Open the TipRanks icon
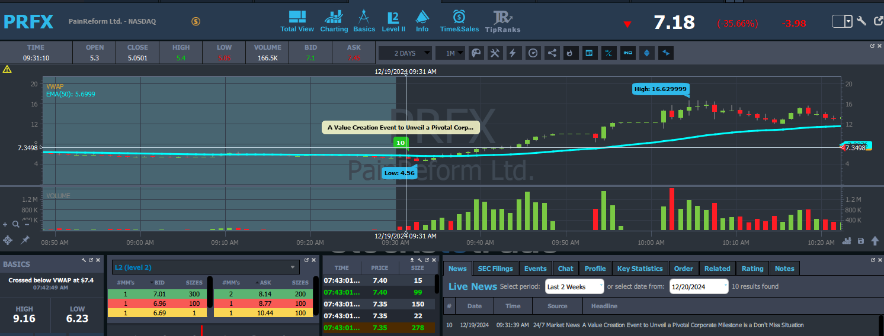 tap(502, 21)
